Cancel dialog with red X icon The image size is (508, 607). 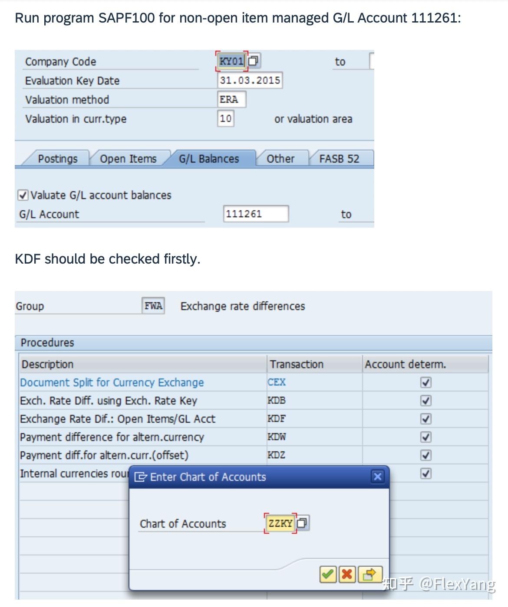tap(347, 574)
